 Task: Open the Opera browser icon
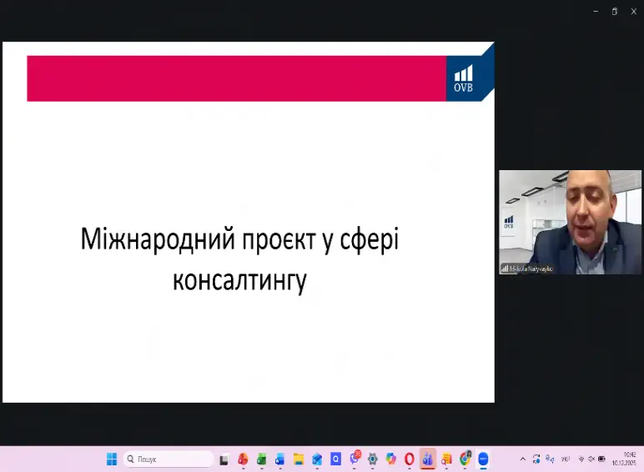point(410,459)
